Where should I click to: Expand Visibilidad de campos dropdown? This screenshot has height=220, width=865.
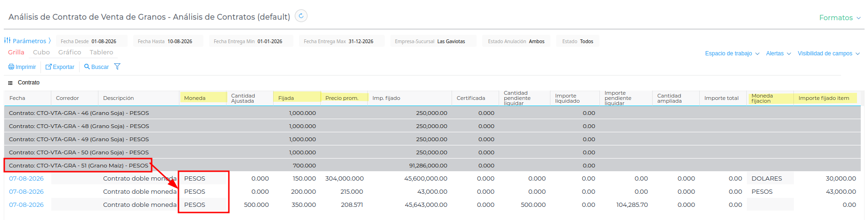829,53
